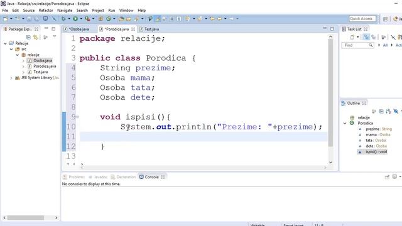Click the Open Perspective icon
Image resolution: width=402 pixels, height=226 pixels.
pos(385,19)
